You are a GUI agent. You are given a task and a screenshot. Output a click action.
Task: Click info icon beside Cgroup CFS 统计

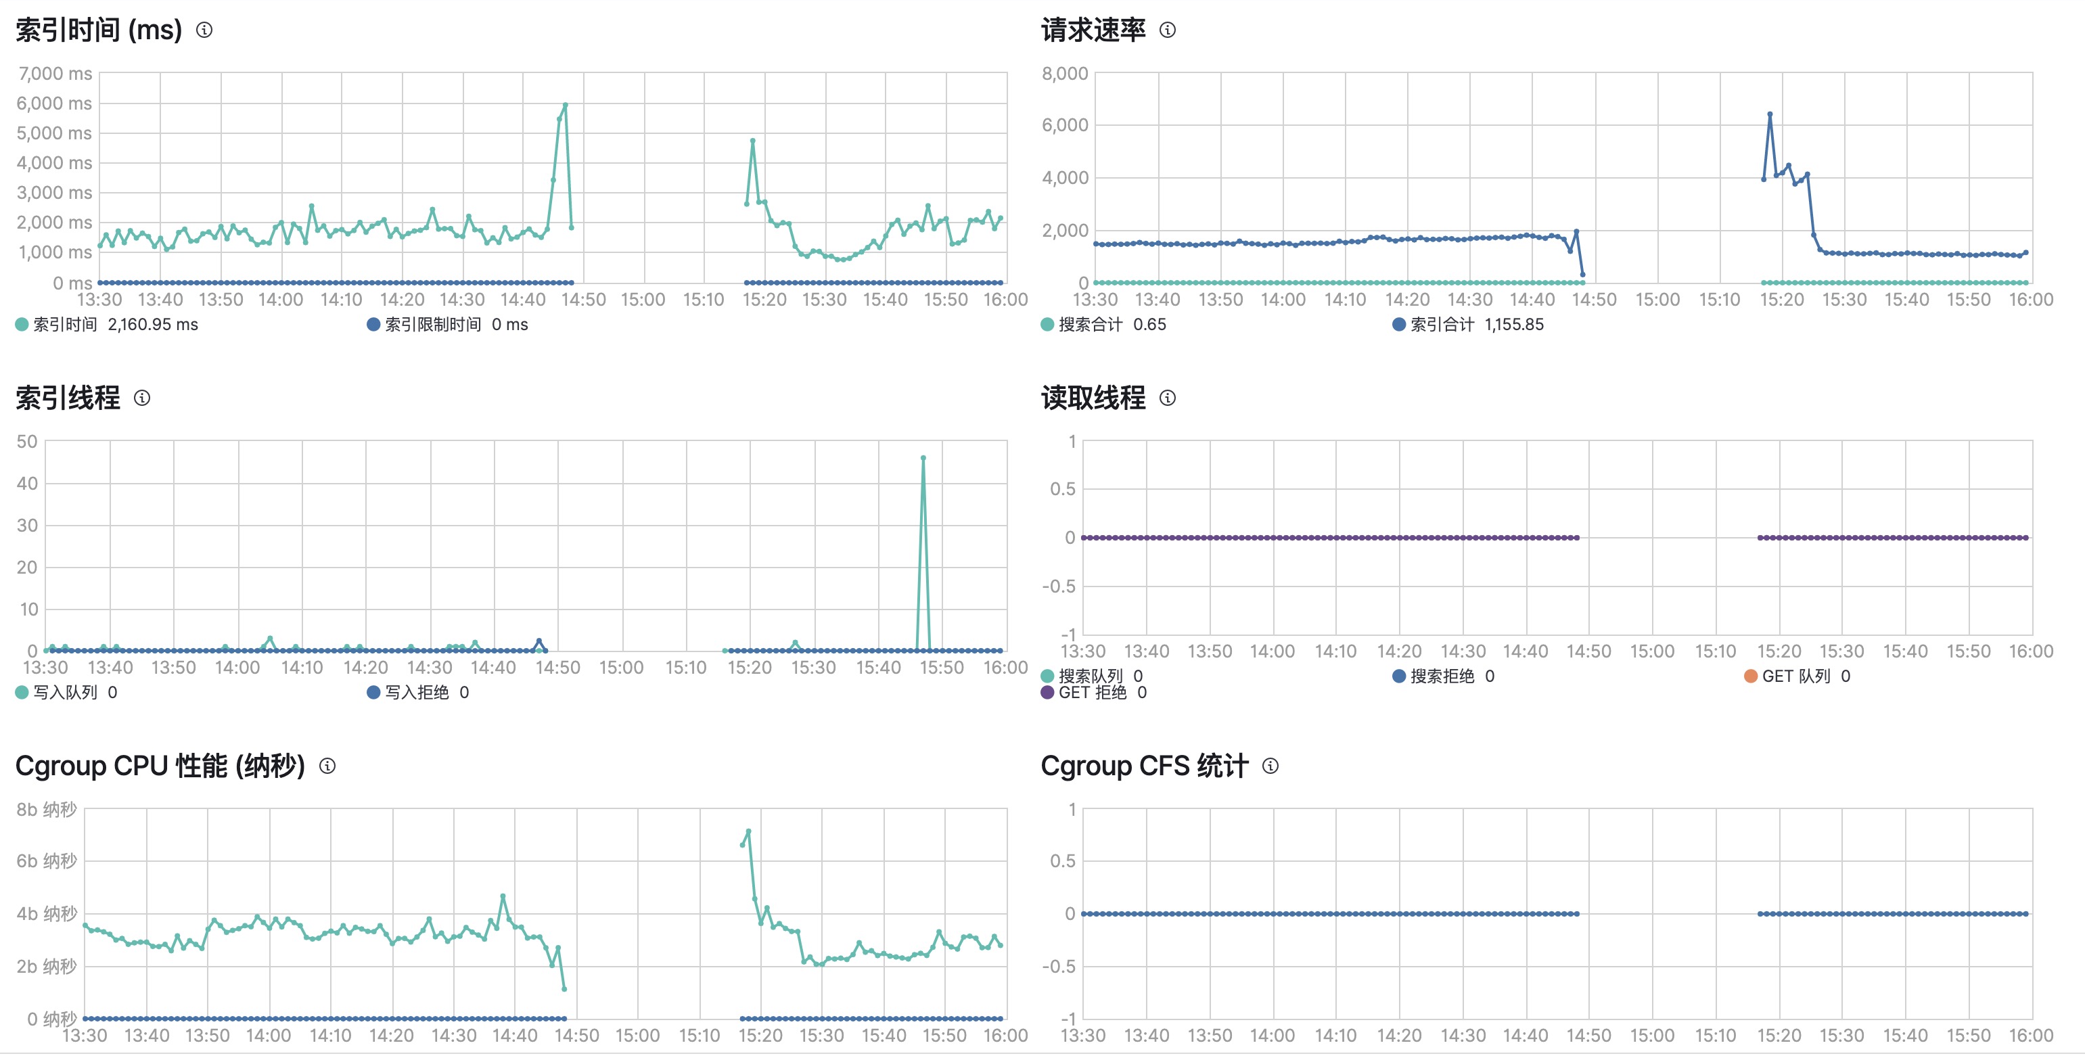click(x=1270, y=766)
